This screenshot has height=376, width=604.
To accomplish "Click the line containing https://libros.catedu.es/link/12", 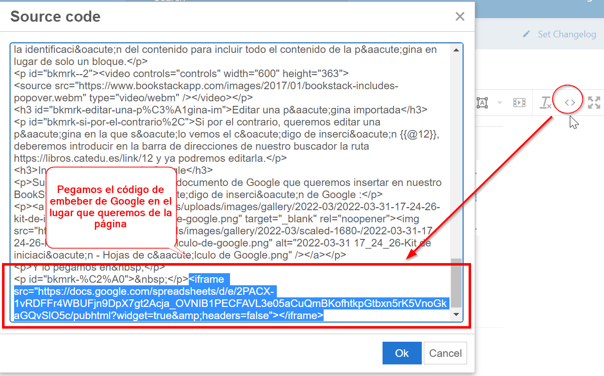I will coord(150,158).
